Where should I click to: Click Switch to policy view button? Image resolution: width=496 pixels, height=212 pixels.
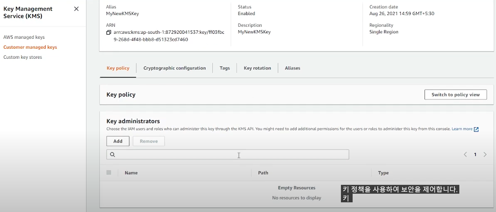pos(456,94)
